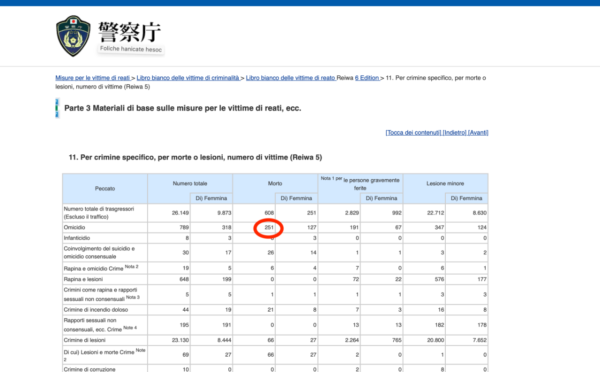Open 'Libro bianco delle vittime di criminalità' breadcrumb
The height and width of the screenshot is (372, 600).
[188, 78]
